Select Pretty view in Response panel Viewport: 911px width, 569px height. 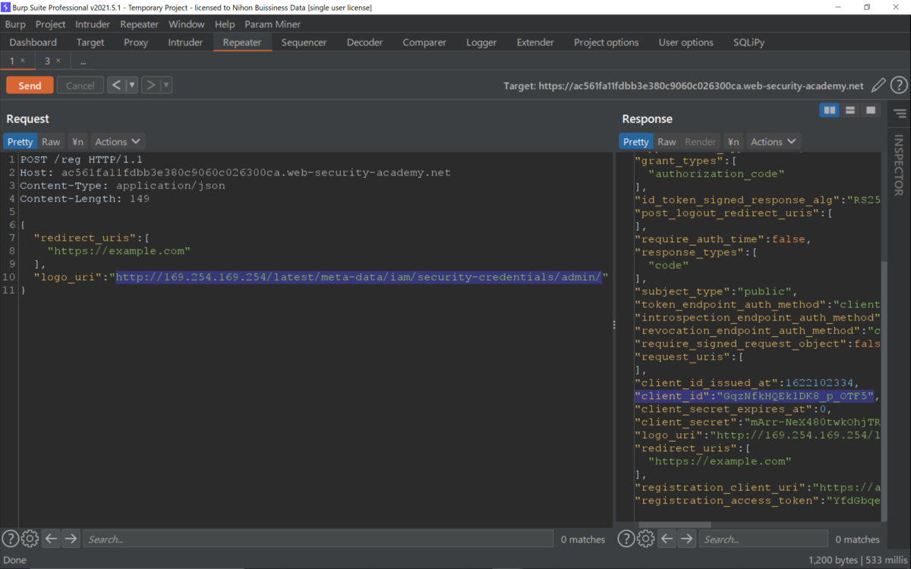[636, 142]
